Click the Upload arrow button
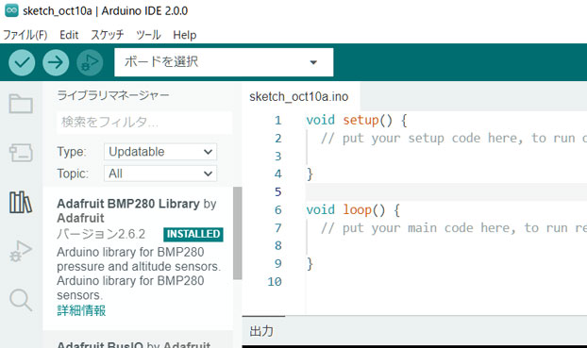The height and width of the screenshot is (348, 587). [56, 62]
